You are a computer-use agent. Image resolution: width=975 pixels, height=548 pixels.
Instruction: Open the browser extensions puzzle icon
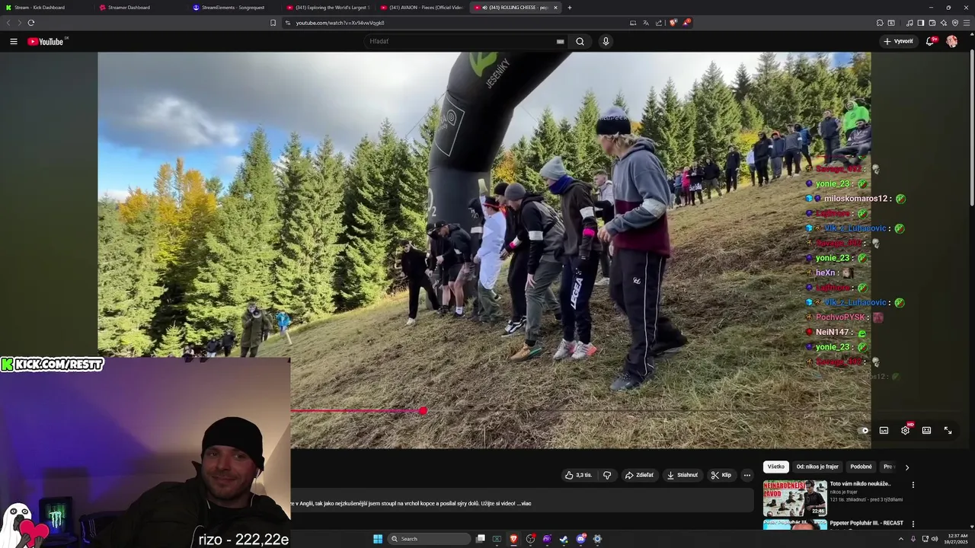click(x=880, y=23)
